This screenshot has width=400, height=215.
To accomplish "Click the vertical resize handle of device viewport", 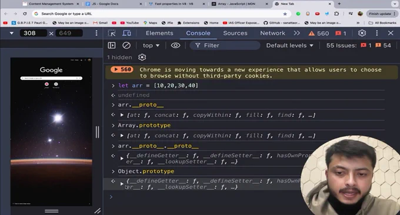I will click(x=97, y=132).
